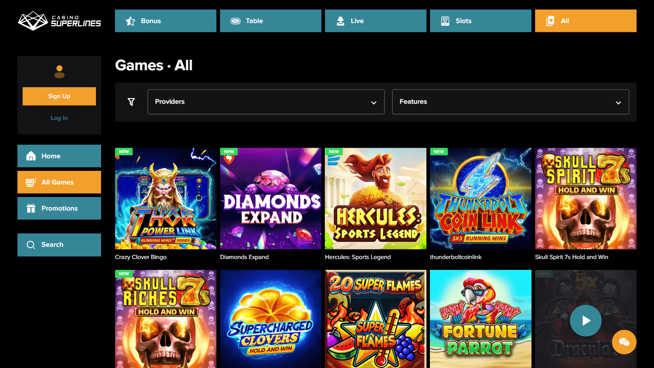Click Skull Spirit 7s Hold and Win title
The height and width of the screenshot is (368, 654).
coord(572,257)
